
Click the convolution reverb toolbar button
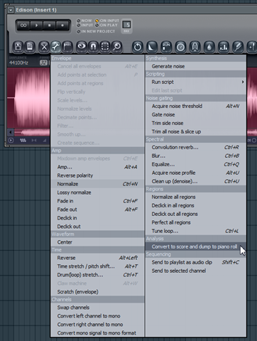tap(195, 47)
